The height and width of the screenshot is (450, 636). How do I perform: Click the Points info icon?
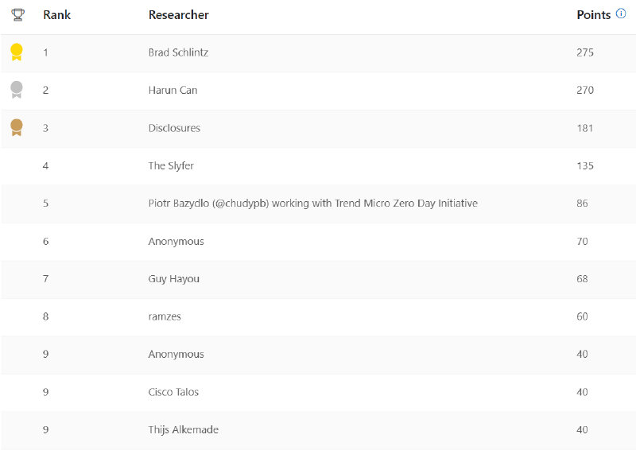click(621, 14)
